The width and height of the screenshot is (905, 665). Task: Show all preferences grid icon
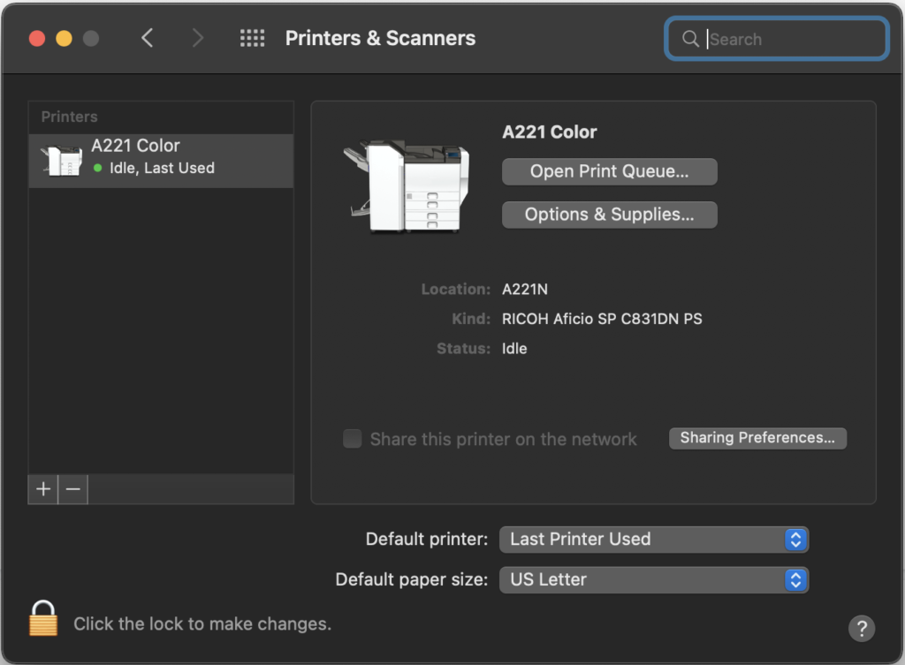point(252,38)
